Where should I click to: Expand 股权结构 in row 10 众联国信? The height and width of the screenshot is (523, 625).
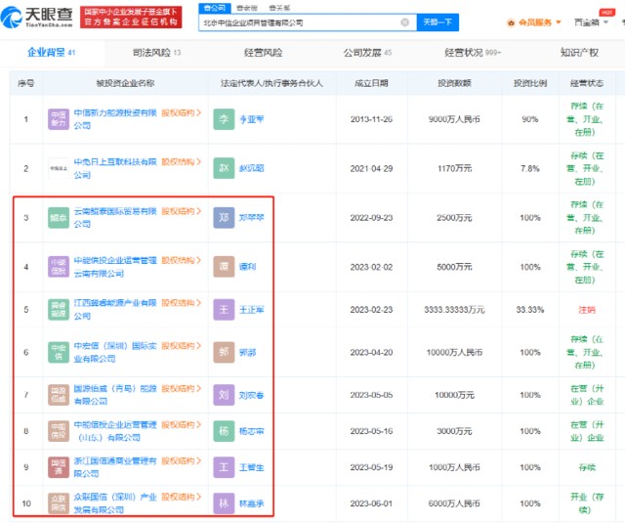point(183,496)
